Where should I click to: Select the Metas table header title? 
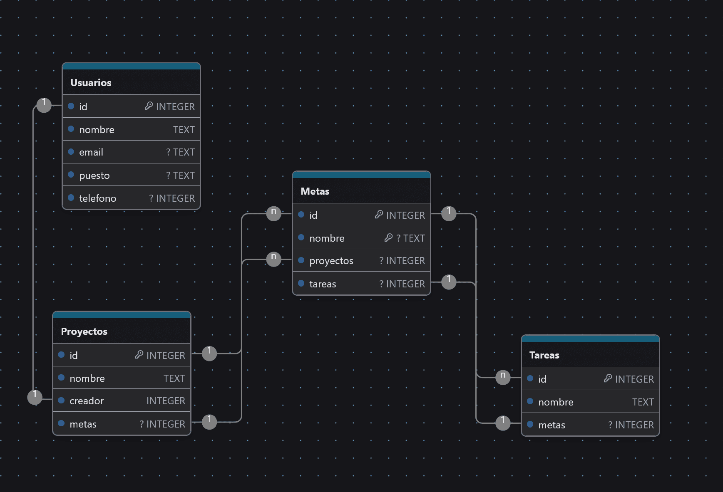point(315,191)
